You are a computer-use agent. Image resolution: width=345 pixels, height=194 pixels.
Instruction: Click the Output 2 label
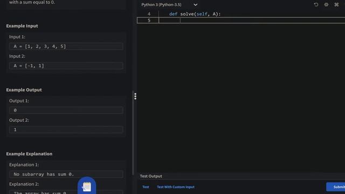pos(19,120)
